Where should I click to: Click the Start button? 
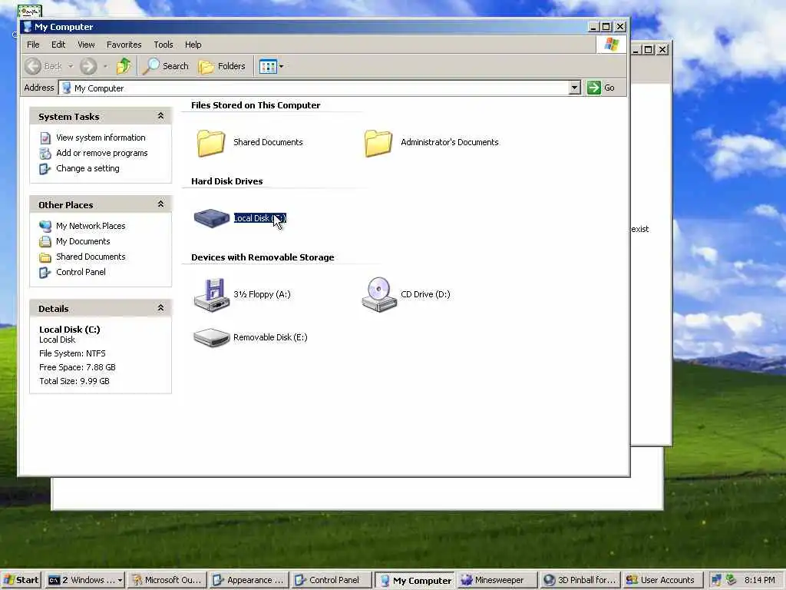(21, 580)
